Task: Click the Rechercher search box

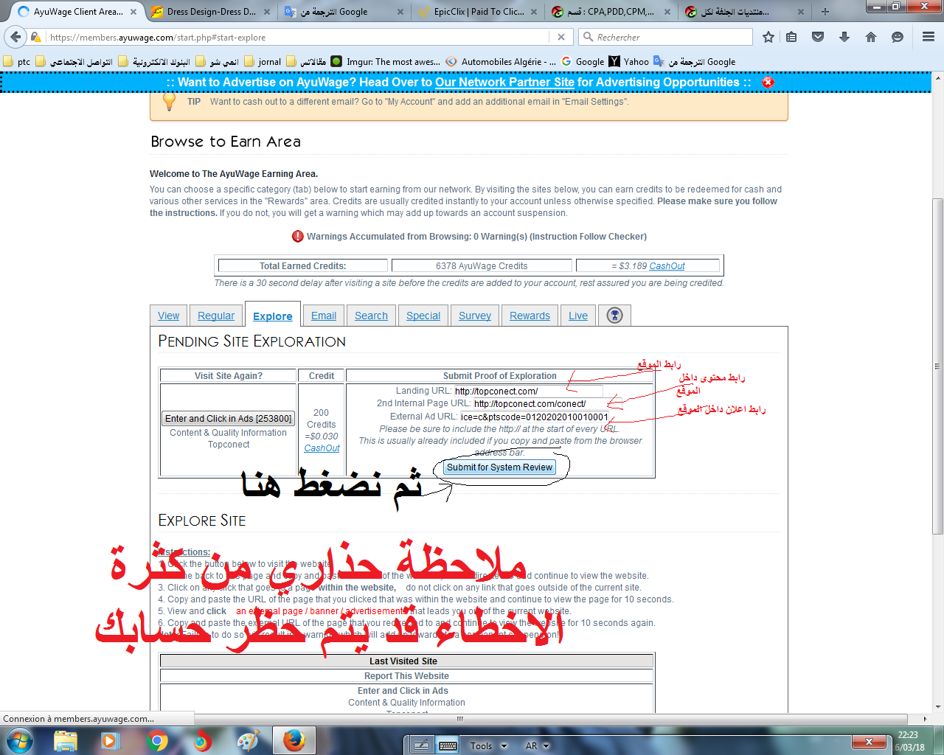Action: (665, 37)
